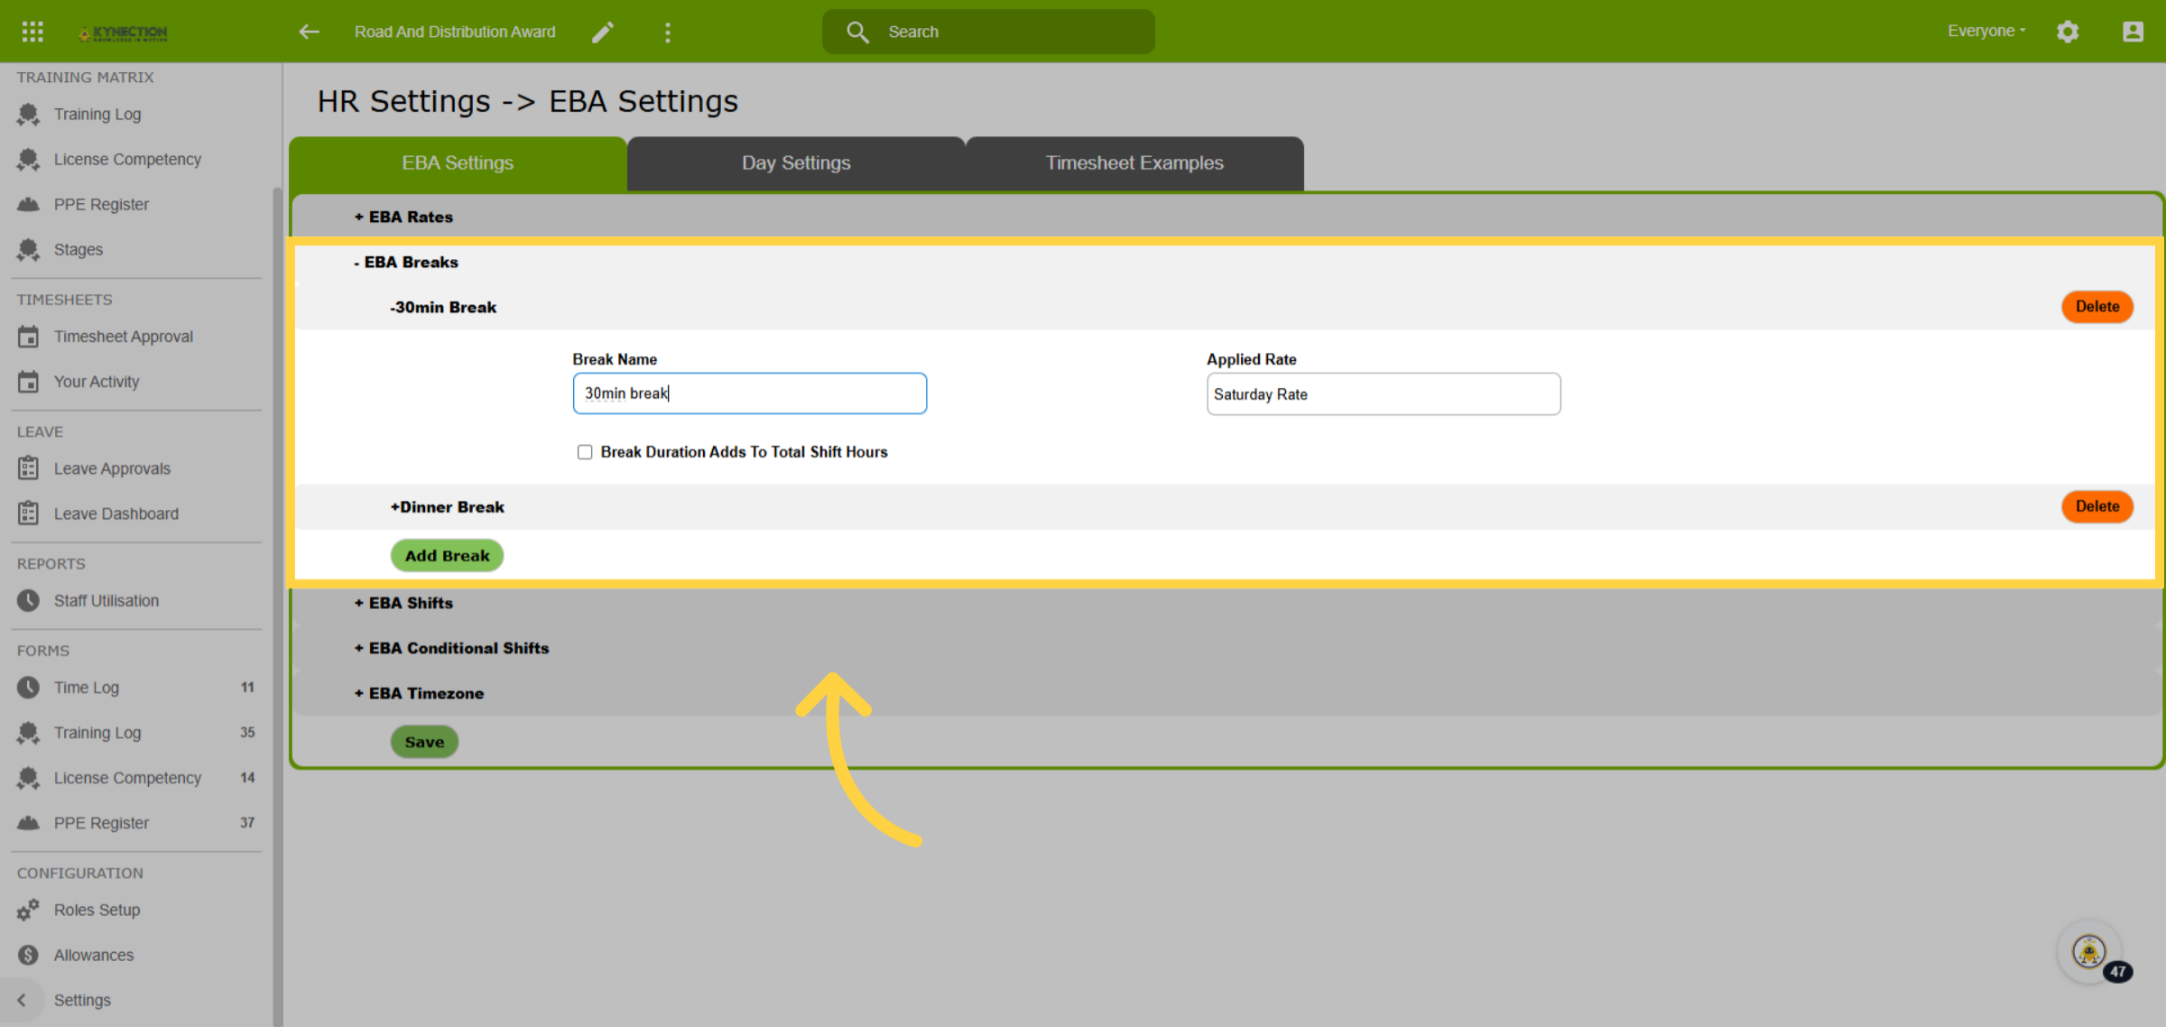Click the Stages icon in the sidebar

click(28, 250)
